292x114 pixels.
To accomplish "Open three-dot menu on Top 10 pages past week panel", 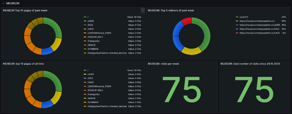I will coord(143,10).
